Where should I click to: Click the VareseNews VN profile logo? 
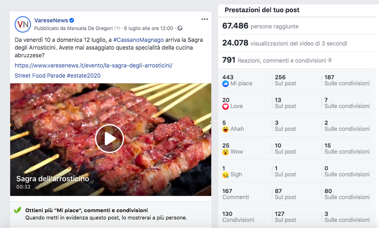pyautogui.click(x=23, y=24)
